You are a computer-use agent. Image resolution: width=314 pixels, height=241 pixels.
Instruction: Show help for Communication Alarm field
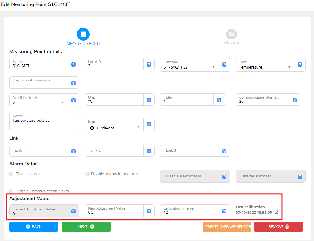(295, 100)
